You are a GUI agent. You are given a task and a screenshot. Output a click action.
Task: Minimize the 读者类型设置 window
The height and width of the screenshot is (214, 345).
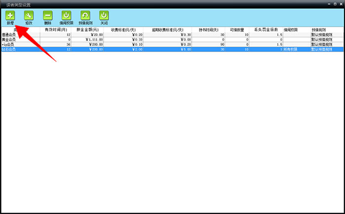(329, 4)
